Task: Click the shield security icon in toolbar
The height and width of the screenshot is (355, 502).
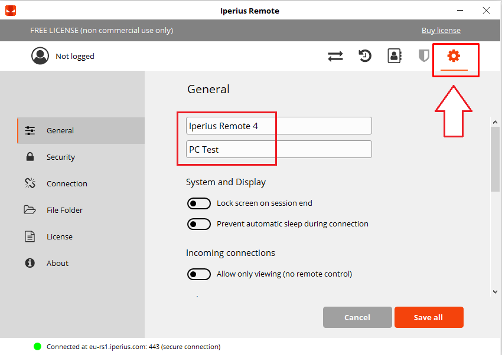Action: click(x=423, y=56)
